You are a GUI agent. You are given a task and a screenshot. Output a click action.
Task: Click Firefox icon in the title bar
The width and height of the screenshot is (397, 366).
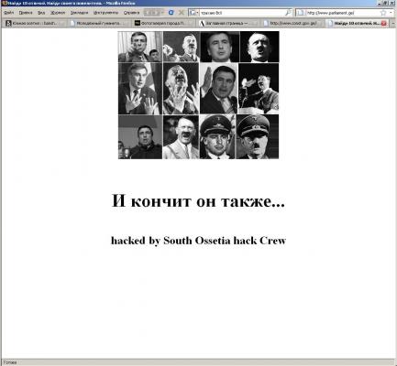pyautogui.click(x=5, y=3)
